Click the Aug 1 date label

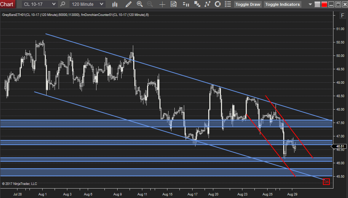pos(42,194)
